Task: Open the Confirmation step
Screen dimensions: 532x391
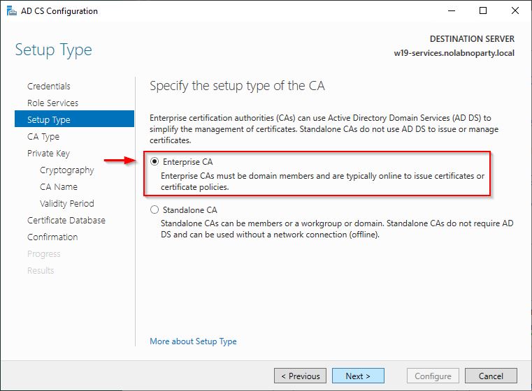Action: (x=52, y=237)
